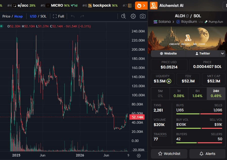Click the Alchemist AI banner image
This screenshot has width=227, height=160.
pyautogui.click(x=188, y=38)
